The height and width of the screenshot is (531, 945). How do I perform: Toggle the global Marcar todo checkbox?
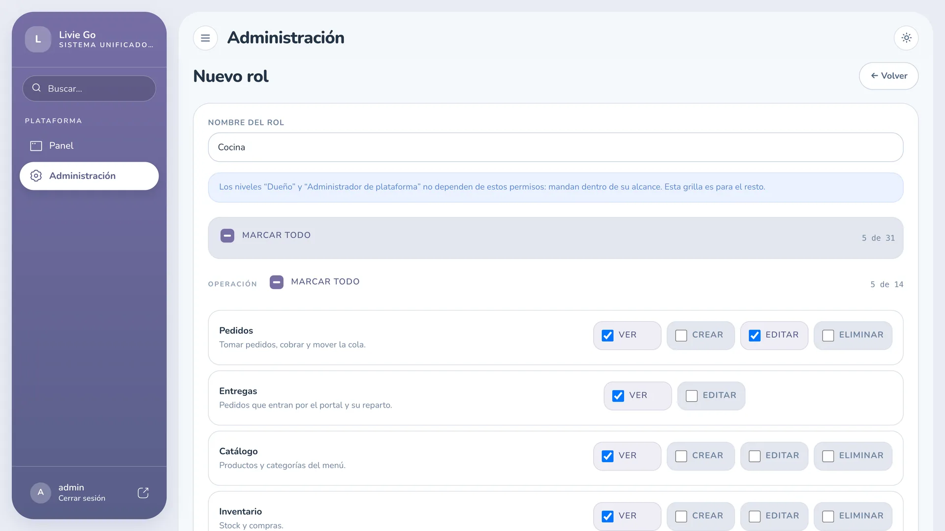(227, 236)
